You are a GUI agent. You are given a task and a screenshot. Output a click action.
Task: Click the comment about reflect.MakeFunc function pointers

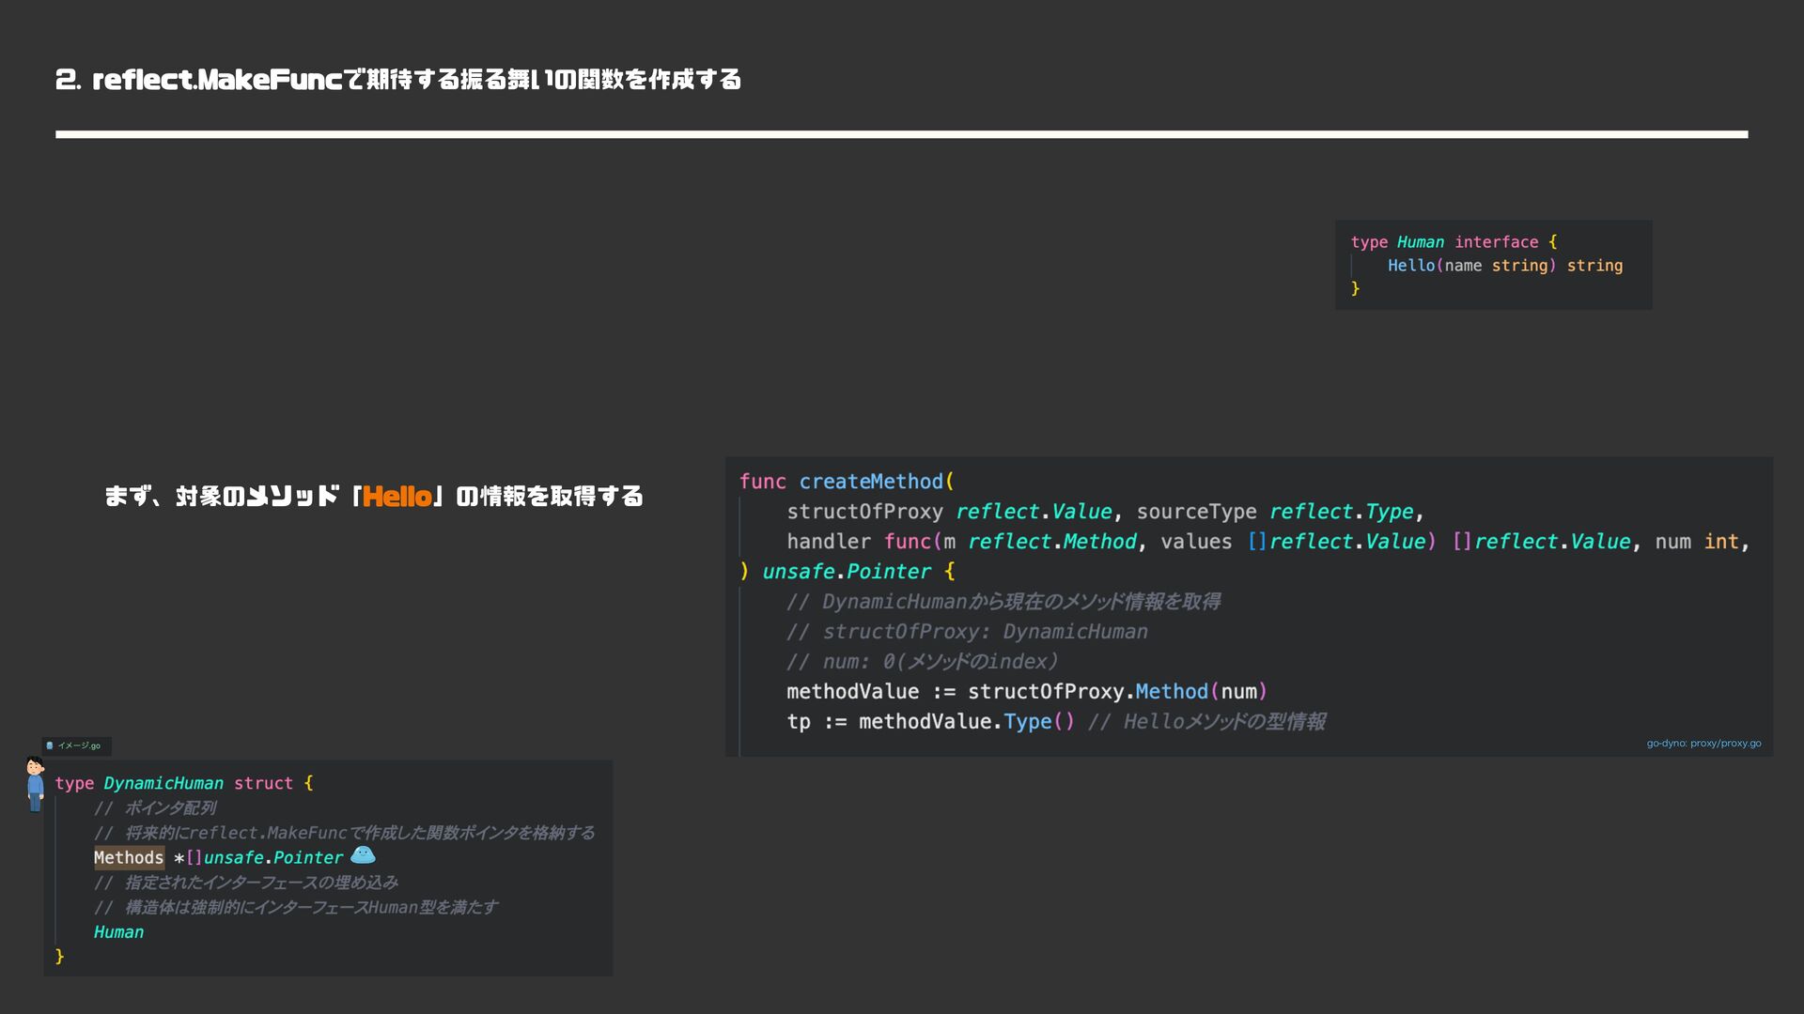click(x=344, y=833)
